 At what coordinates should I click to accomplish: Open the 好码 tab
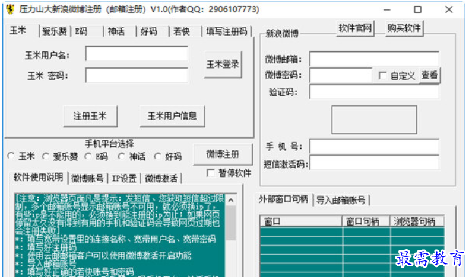(x=153, y=31)
